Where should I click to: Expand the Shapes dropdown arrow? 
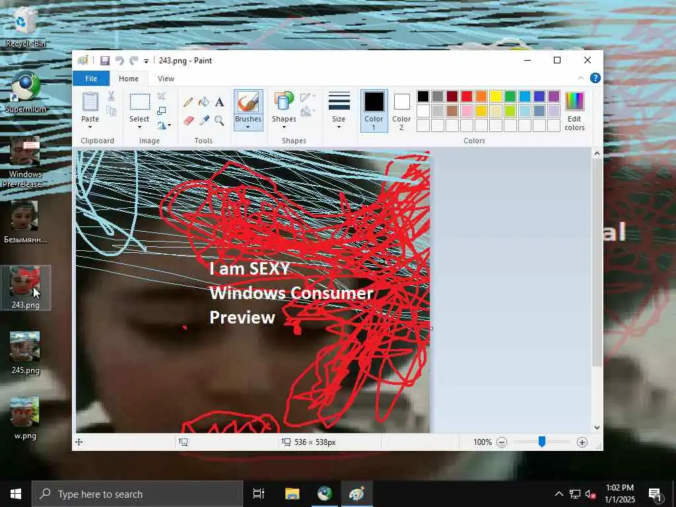284,127
